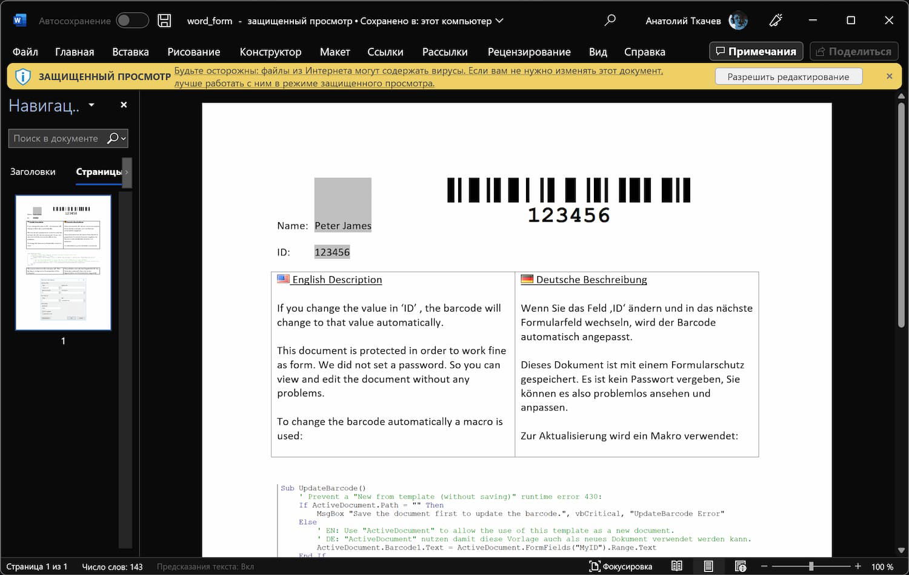Click the magnifier icon in the navigation search box
Viewport: 909px width, 575px height.
[113, 138]
